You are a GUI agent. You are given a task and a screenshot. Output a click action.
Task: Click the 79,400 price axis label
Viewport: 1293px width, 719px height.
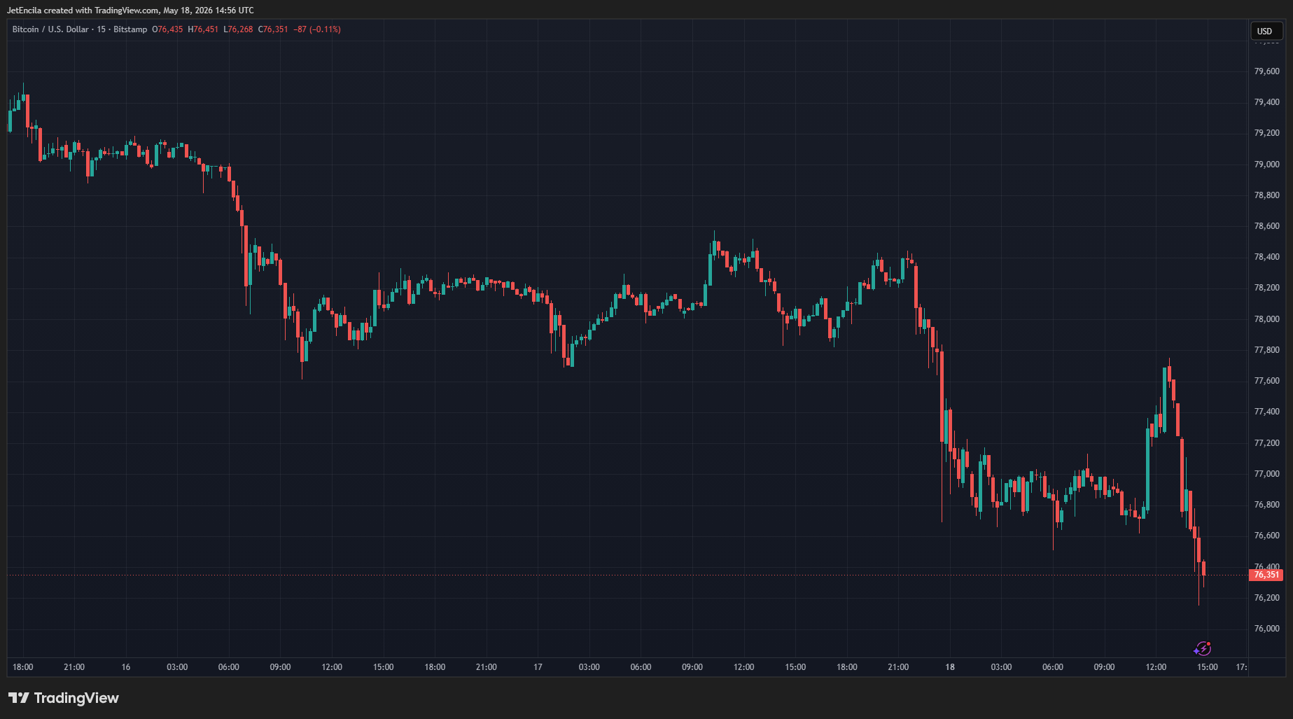point(1266,102)
